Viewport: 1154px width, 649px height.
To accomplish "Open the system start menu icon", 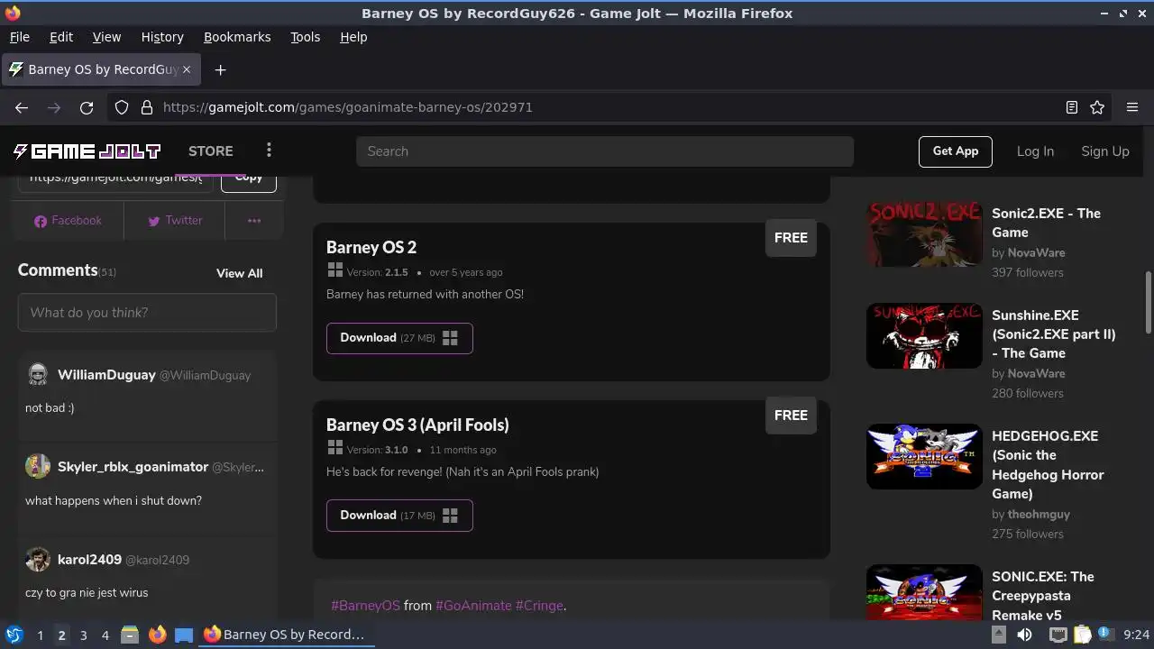I will 14,635.
